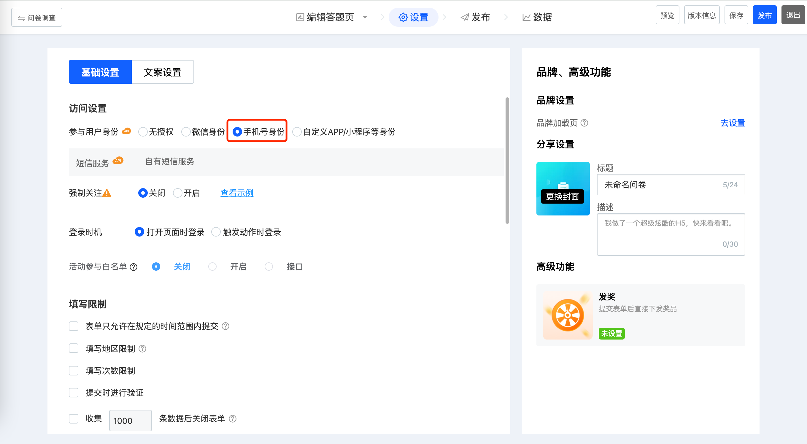Go to the 数据 step tab
This screenshot has height=444, width=807.
[x=537, y=17]
